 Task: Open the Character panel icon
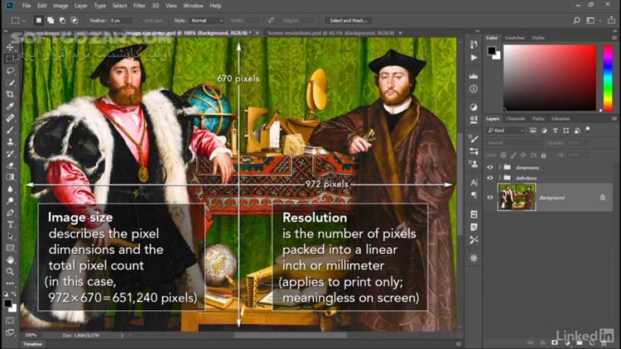pos(474,183)
